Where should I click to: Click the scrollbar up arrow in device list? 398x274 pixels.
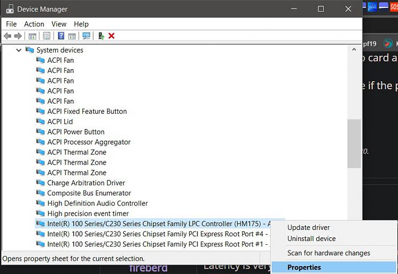point(354,49)
